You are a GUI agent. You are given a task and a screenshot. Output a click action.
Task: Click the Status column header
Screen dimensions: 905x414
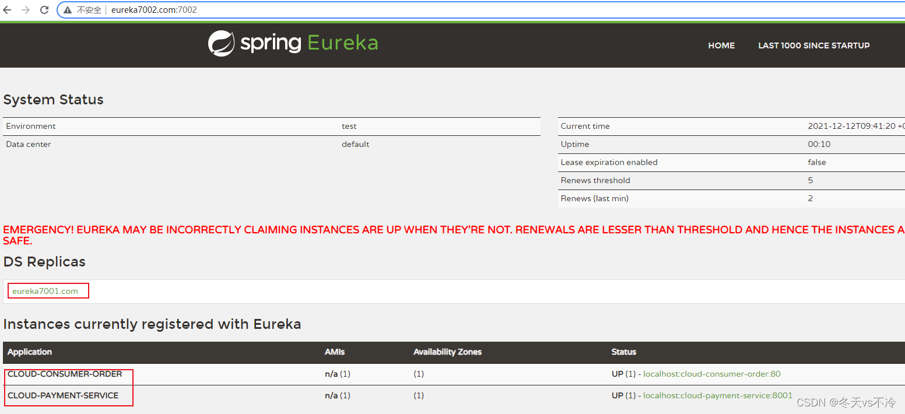(x=623, y=352)
